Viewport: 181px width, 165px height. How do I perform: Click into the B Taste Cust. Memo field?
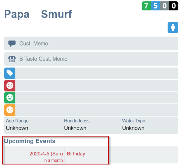tap(91, 59)
